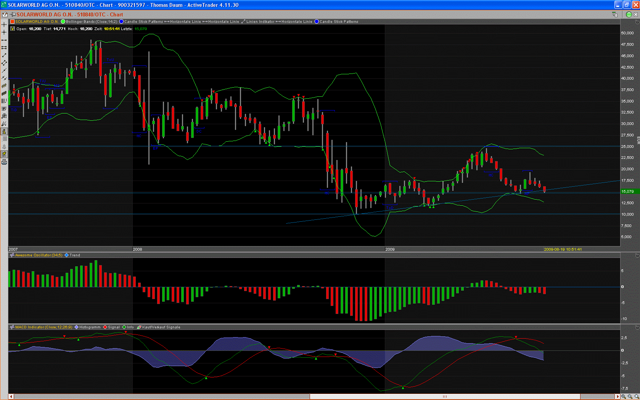Open the MACD Indicator legend label
Viewport: 640px width, 400px height.
[x=43, y=327]
